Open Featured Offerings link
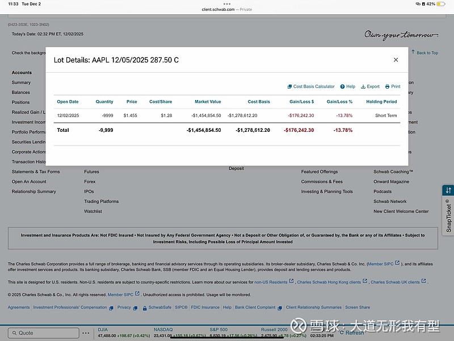 point(320,172)
